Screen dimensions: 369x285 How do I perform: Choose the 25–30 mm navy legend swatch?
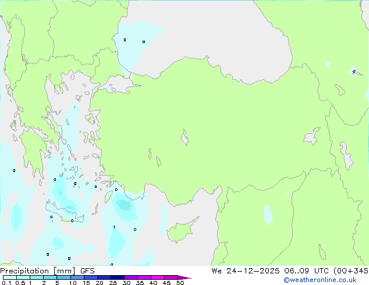(x=117, y=277)
